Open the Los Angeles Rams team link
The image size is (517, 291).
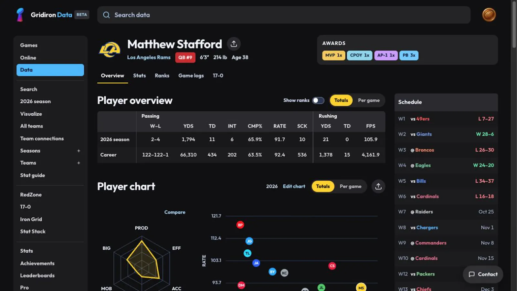(149, 57)
